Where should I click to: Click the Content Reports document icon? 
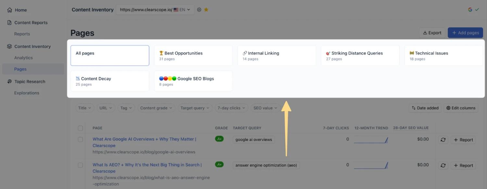(9, 23)
